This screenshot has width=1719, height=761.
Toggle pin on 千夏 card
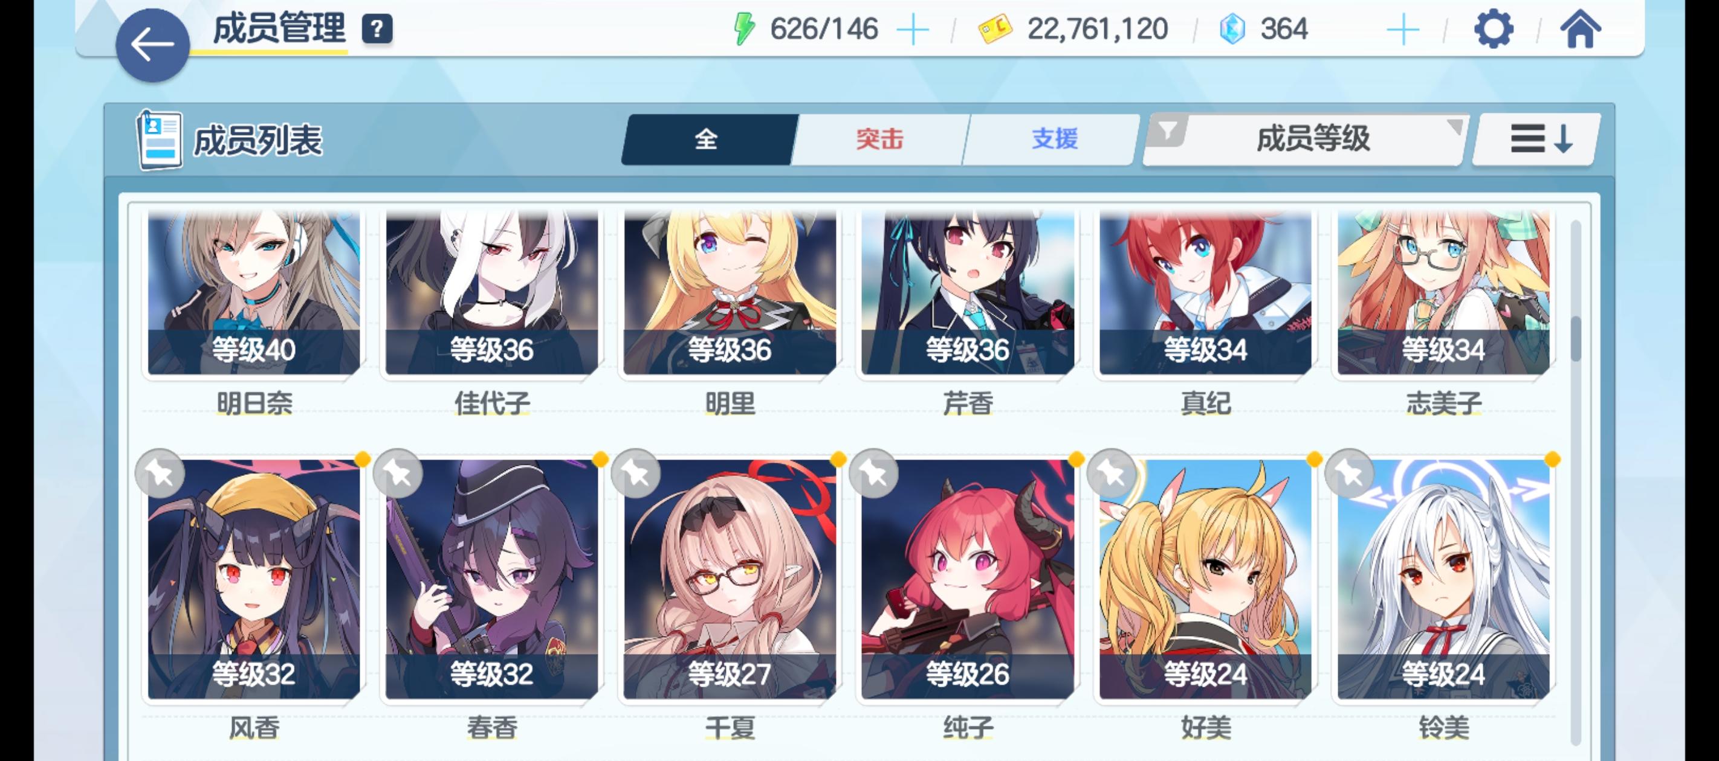(x=635, y=474)
